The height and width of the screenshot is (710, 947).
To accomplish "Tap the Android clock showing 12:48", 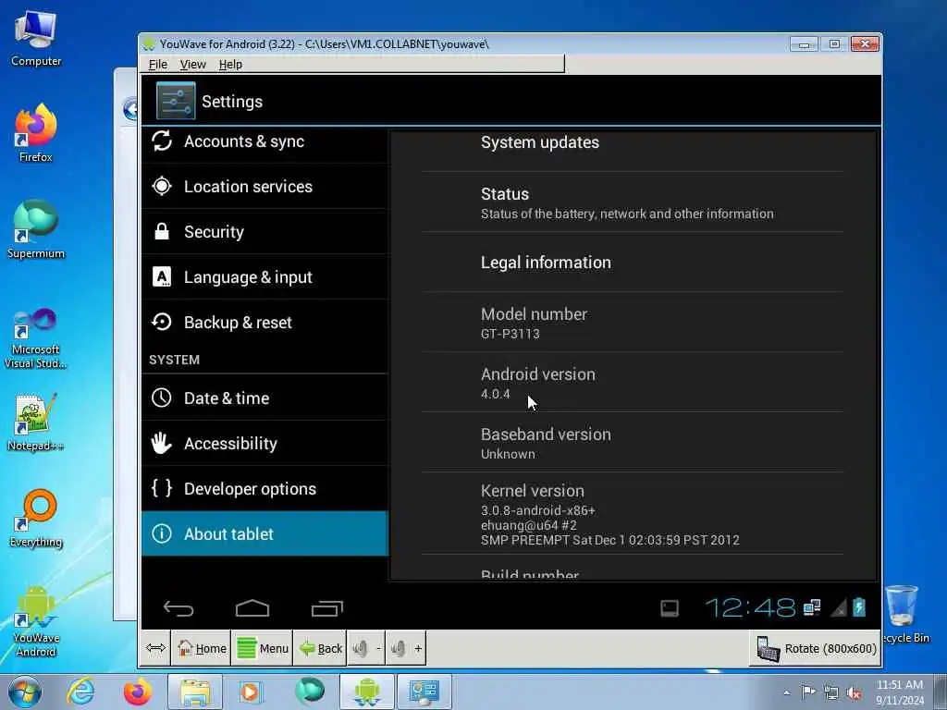I will pyautogui.click(x=749, y=607).
